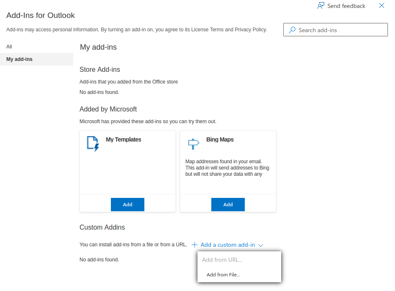The height and width of the screenshot is (291, 395).
Task: Close the Add-Ins for Outlook dialog
Action: [382, 5]
